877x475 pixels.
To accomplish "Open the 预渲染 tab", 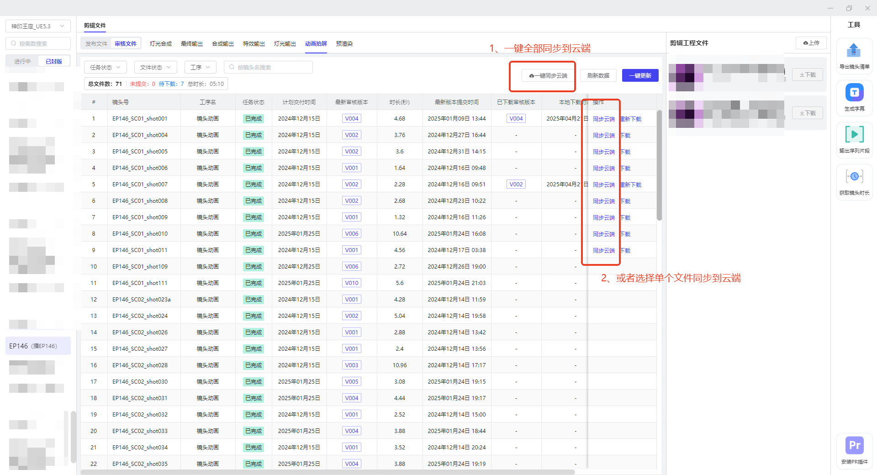I will [344, 44].
